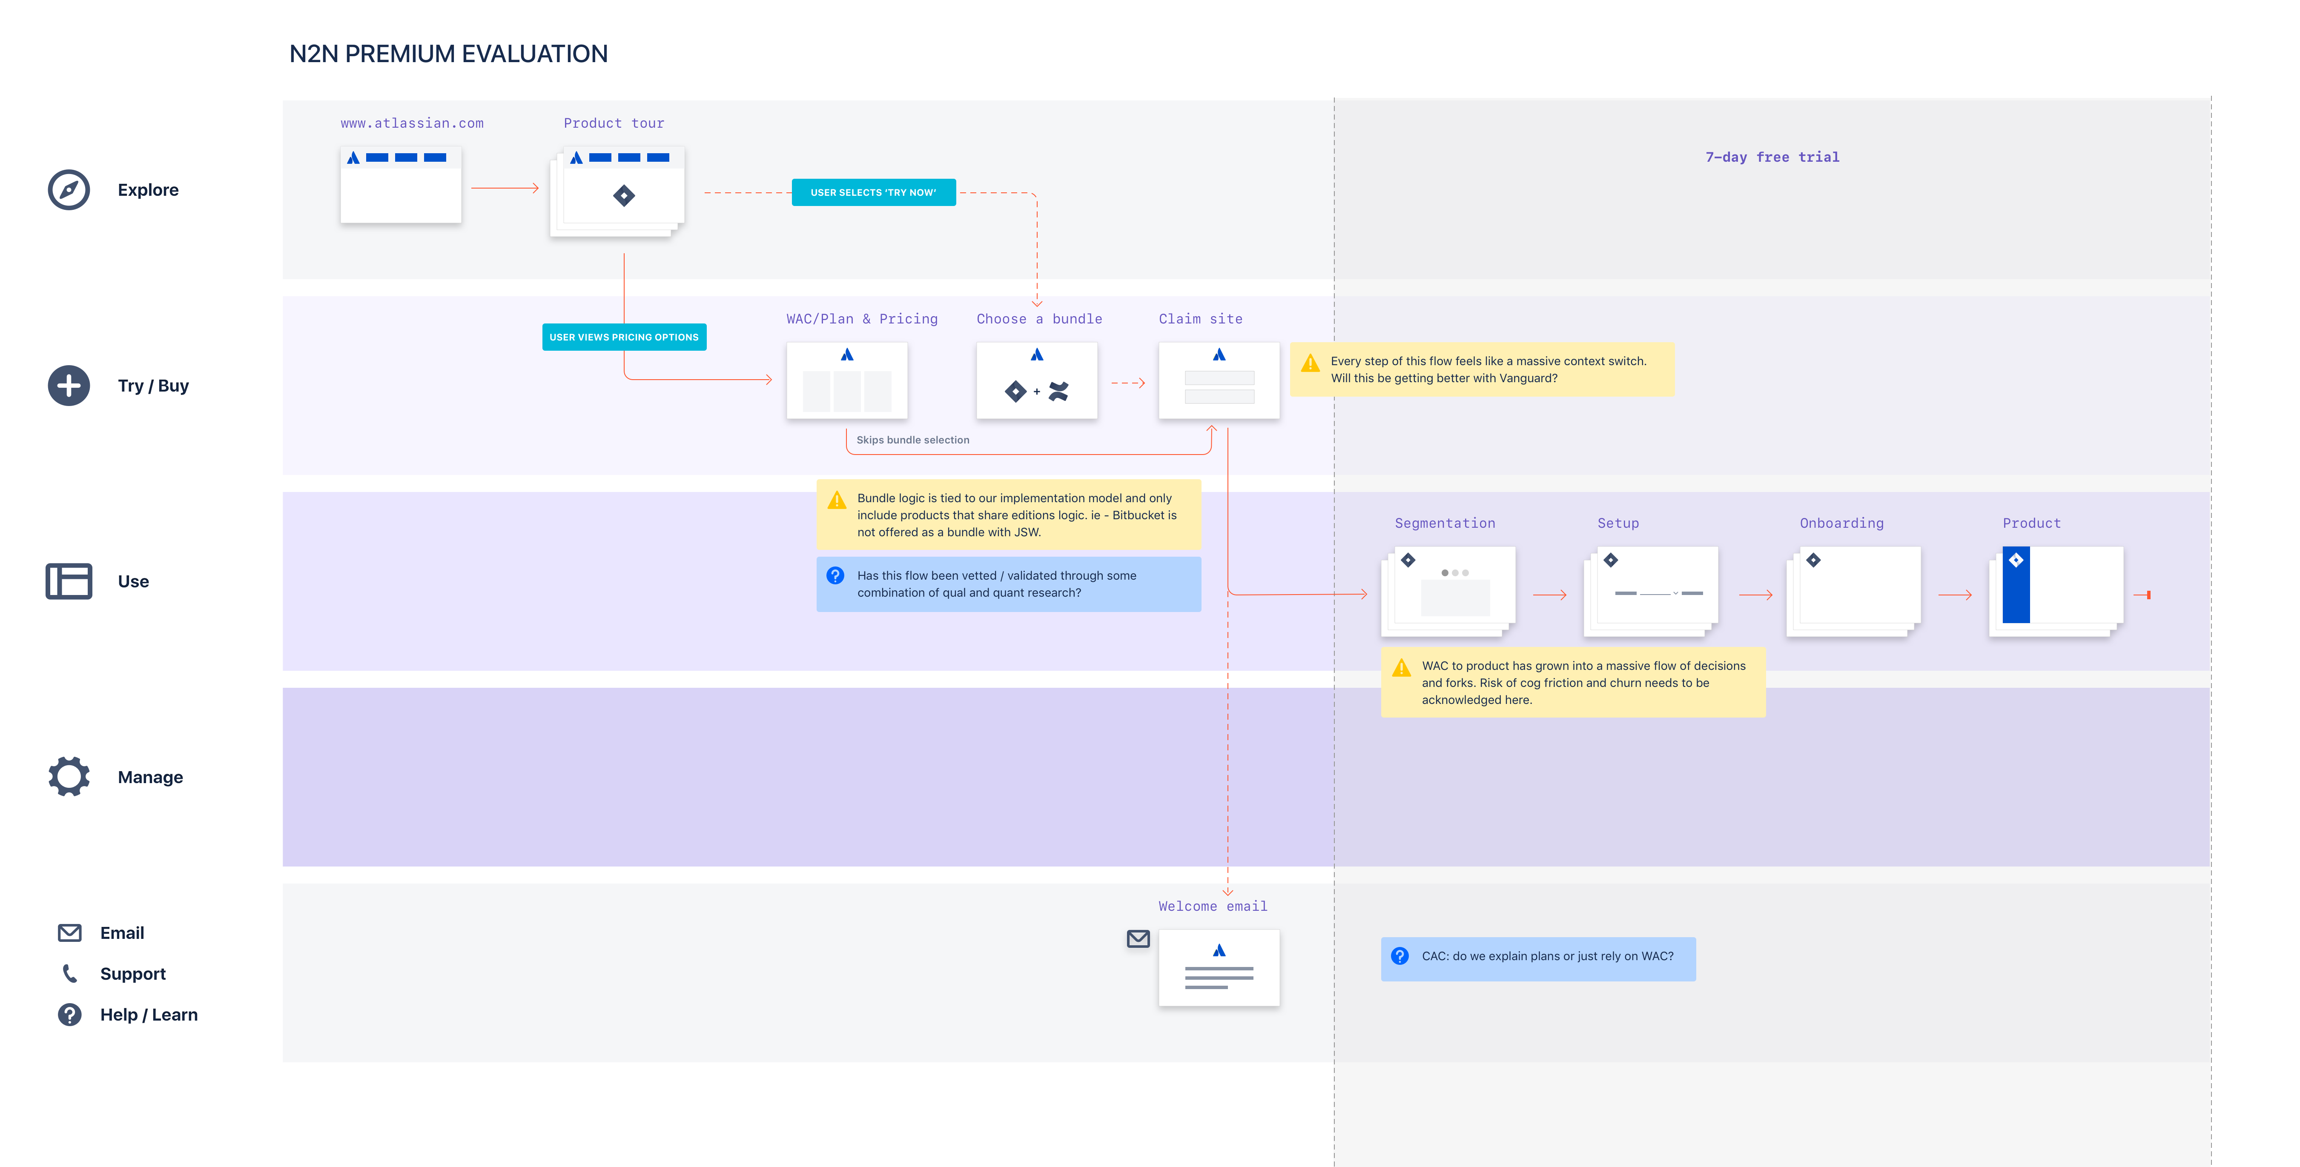Click the Manage gear icon
Viewport: 2300px width, 1167px height.
coord(69,776)
